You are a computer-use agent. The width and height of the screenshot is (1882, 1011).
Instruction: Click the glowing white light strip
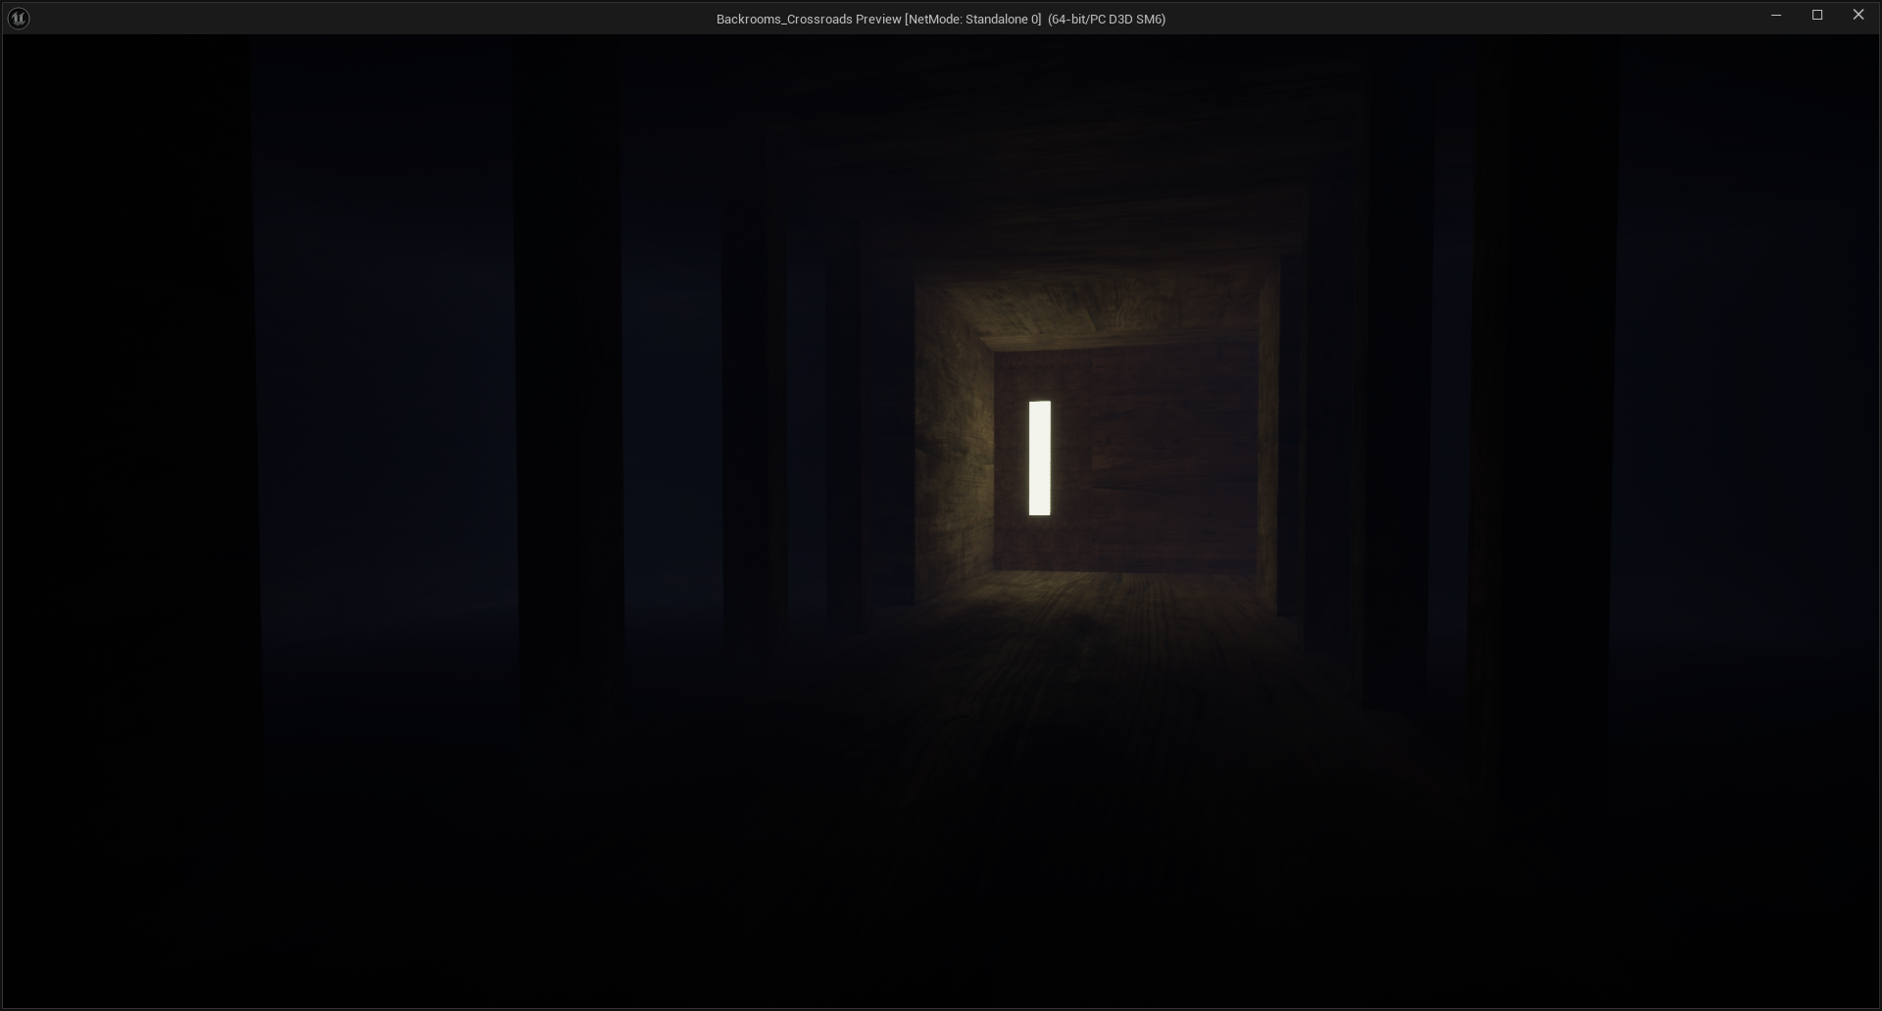(1039, 457)
